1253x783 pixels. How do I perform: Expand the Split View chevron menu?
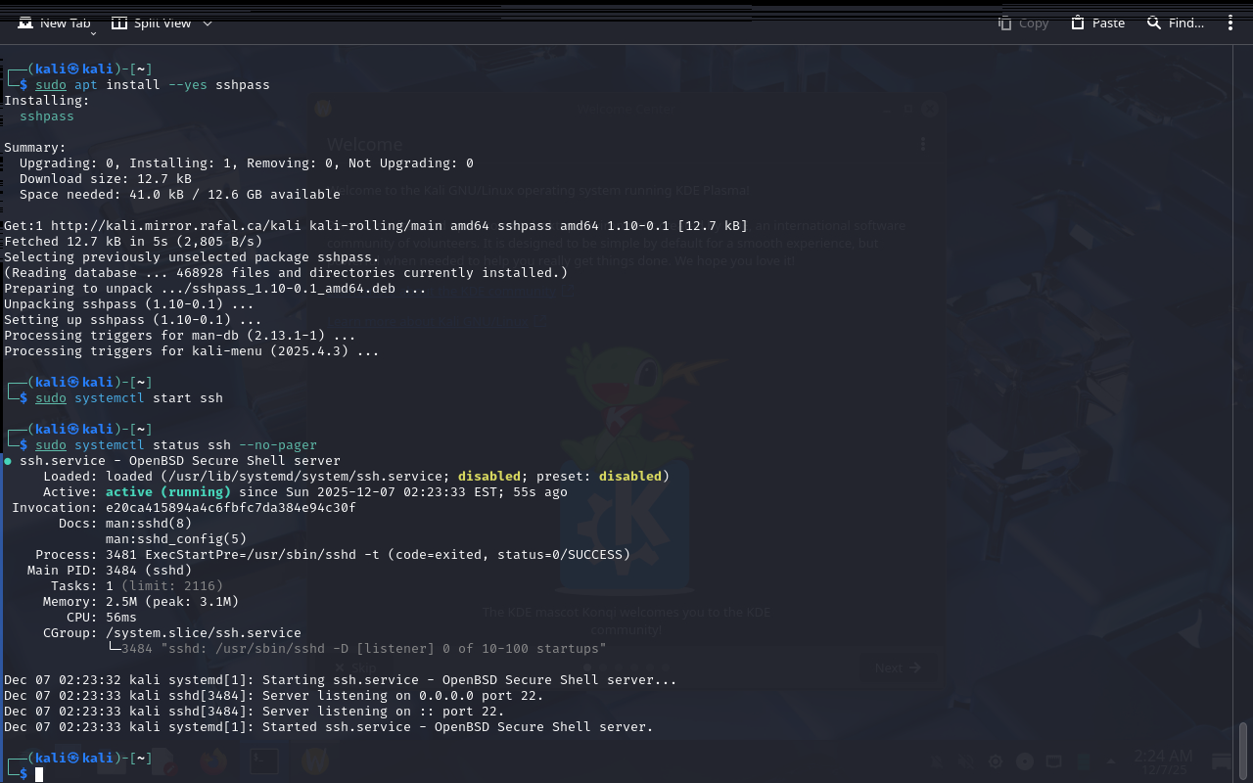point(208,23)
